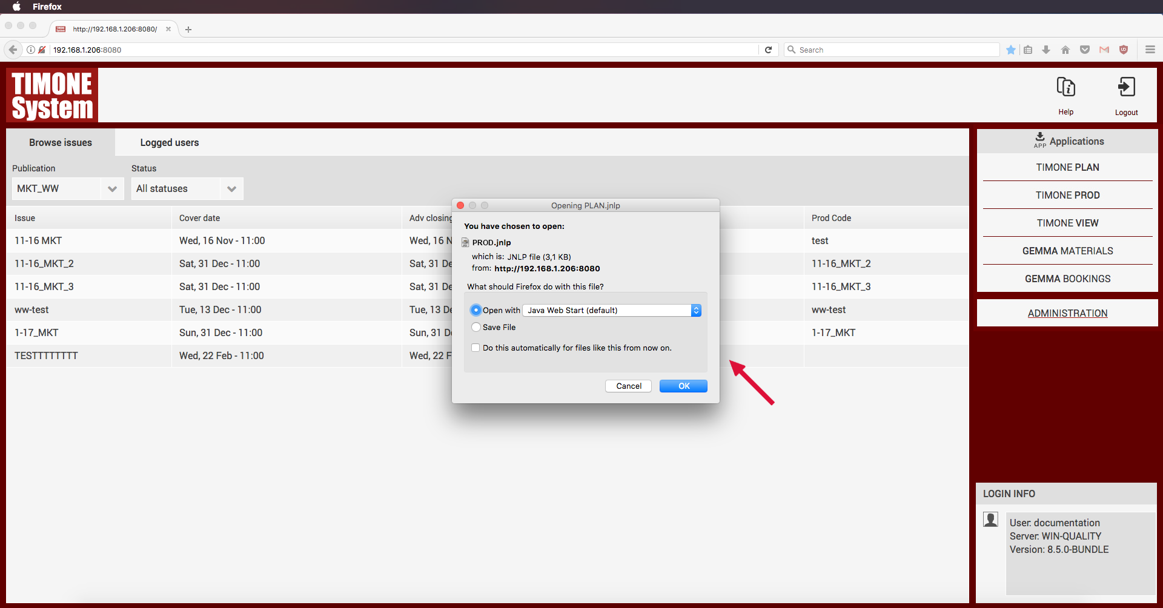This screenshot has width=1163, height=608.
Task: Click the PROD.jnlp file icon
Action: (x=466, y=242)
